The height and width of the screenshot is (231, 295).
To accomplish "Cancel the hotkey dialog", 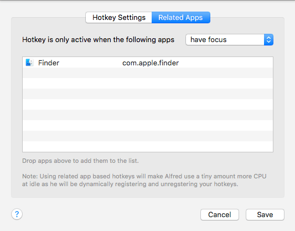I will 220,214.
